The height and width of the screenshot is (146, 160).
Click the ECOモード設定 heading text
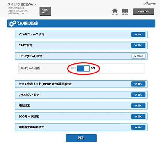click(x=28, y=116)
